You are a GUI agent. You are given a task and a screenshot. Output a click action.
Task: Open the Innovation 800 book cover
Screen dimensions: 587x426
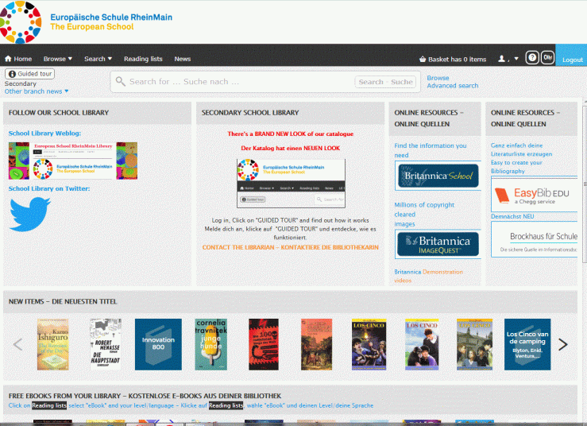point(158,344)
